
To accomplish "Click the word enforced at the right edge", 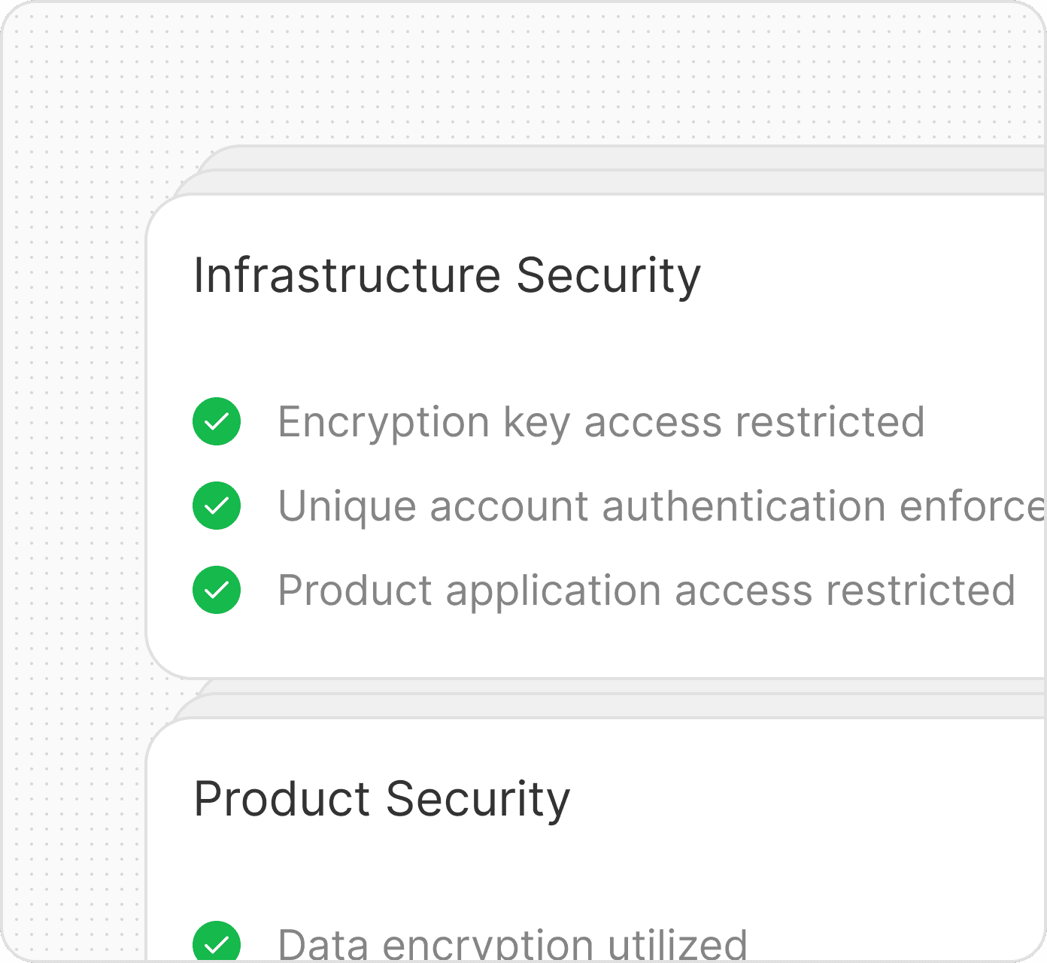I will [973, 506].
